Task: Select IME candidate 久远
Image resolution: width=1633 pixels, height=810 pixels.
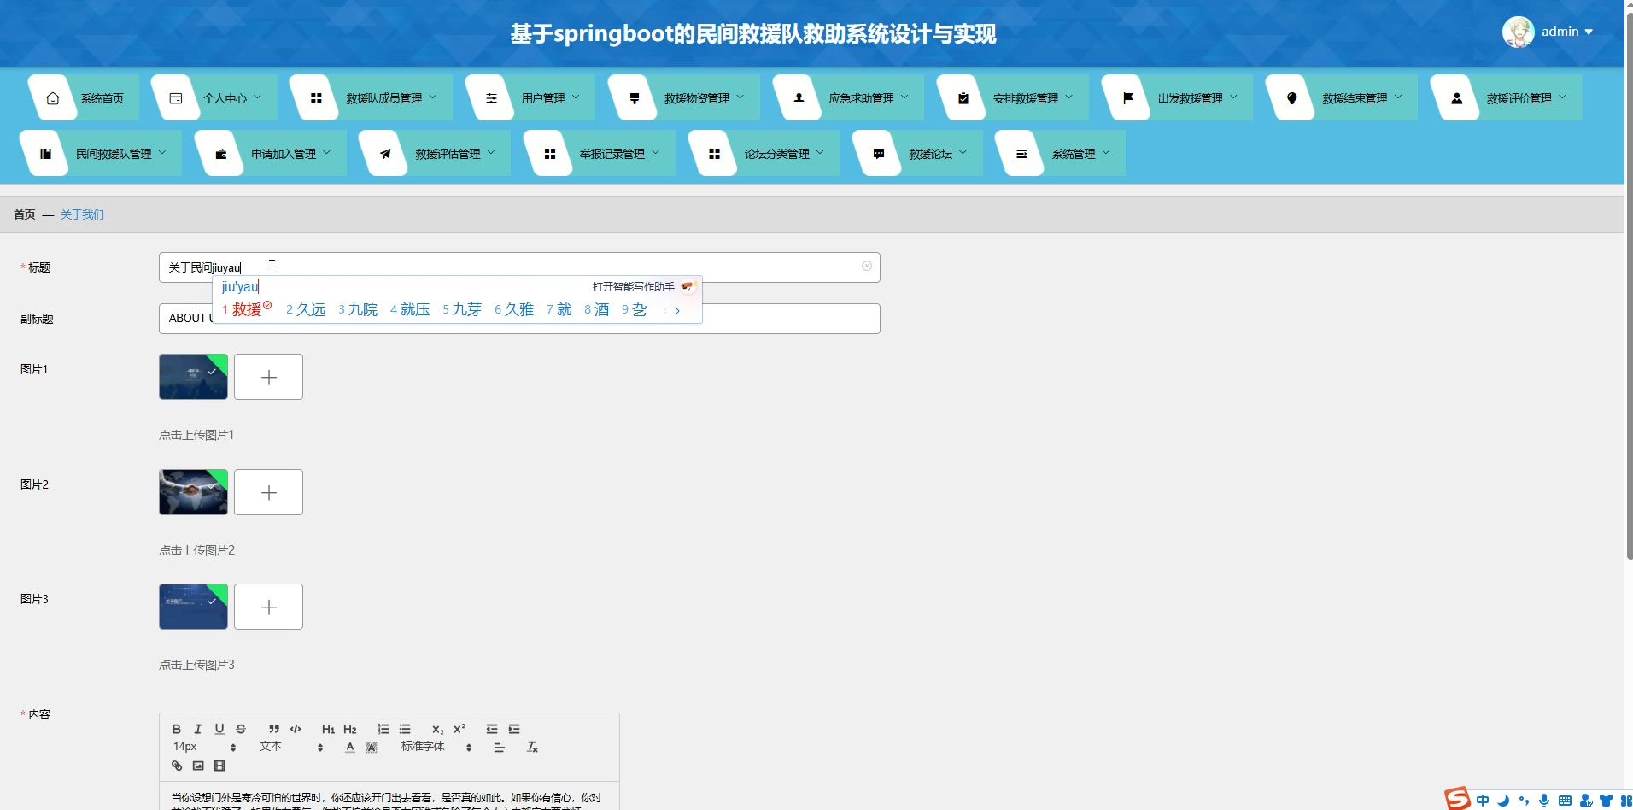Action: point(306,309)
